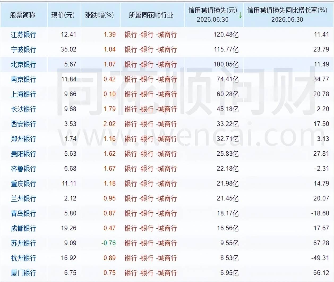Sort by 现价(元) column header
This screenshot has height=282, width=334.
click(63, 15)
